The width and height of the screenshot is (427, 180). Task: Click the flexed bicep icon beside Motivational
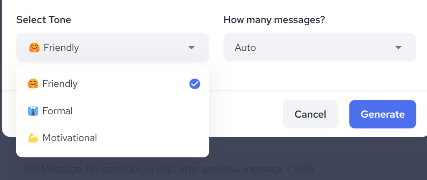point(33,138)
